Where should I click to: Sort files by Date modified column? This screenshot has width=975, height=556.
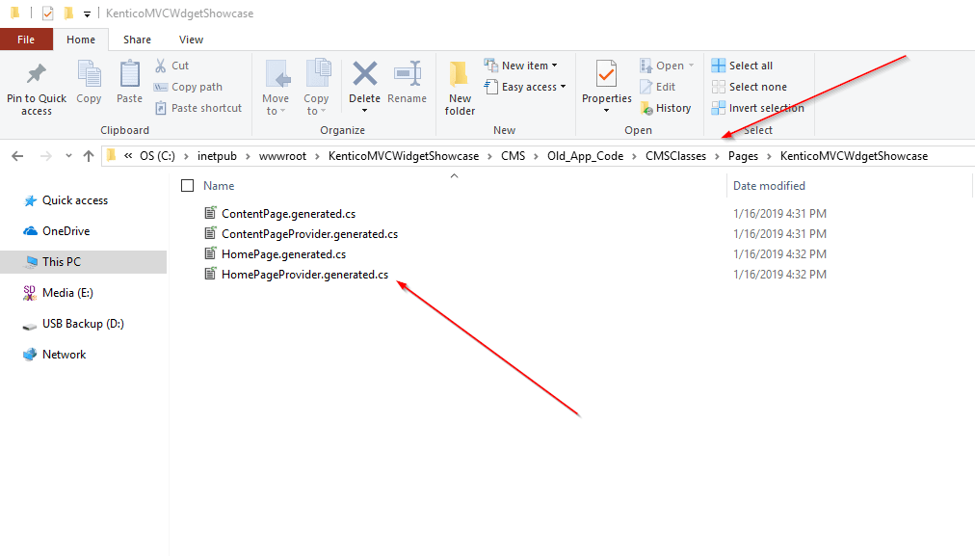tap(769, 185)
